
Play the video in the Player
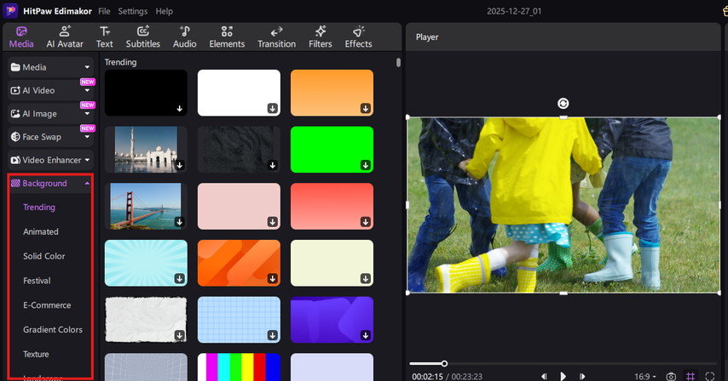(563, 377)
